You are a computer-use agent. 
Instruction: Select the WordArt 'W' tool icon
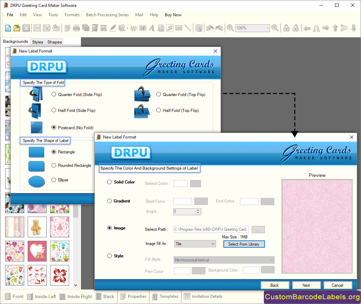tap(134, 28)
